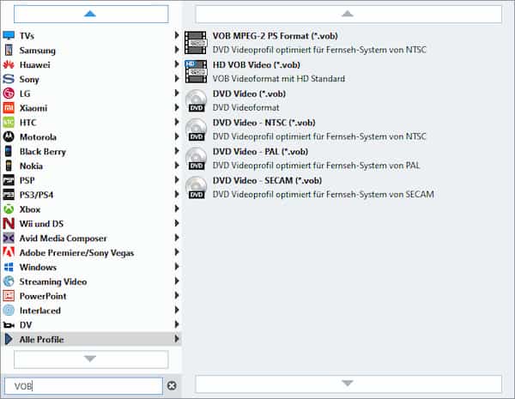Screen dimensions: 515x399
Task: Click the Alle Profile play icon
Action: 9,339
